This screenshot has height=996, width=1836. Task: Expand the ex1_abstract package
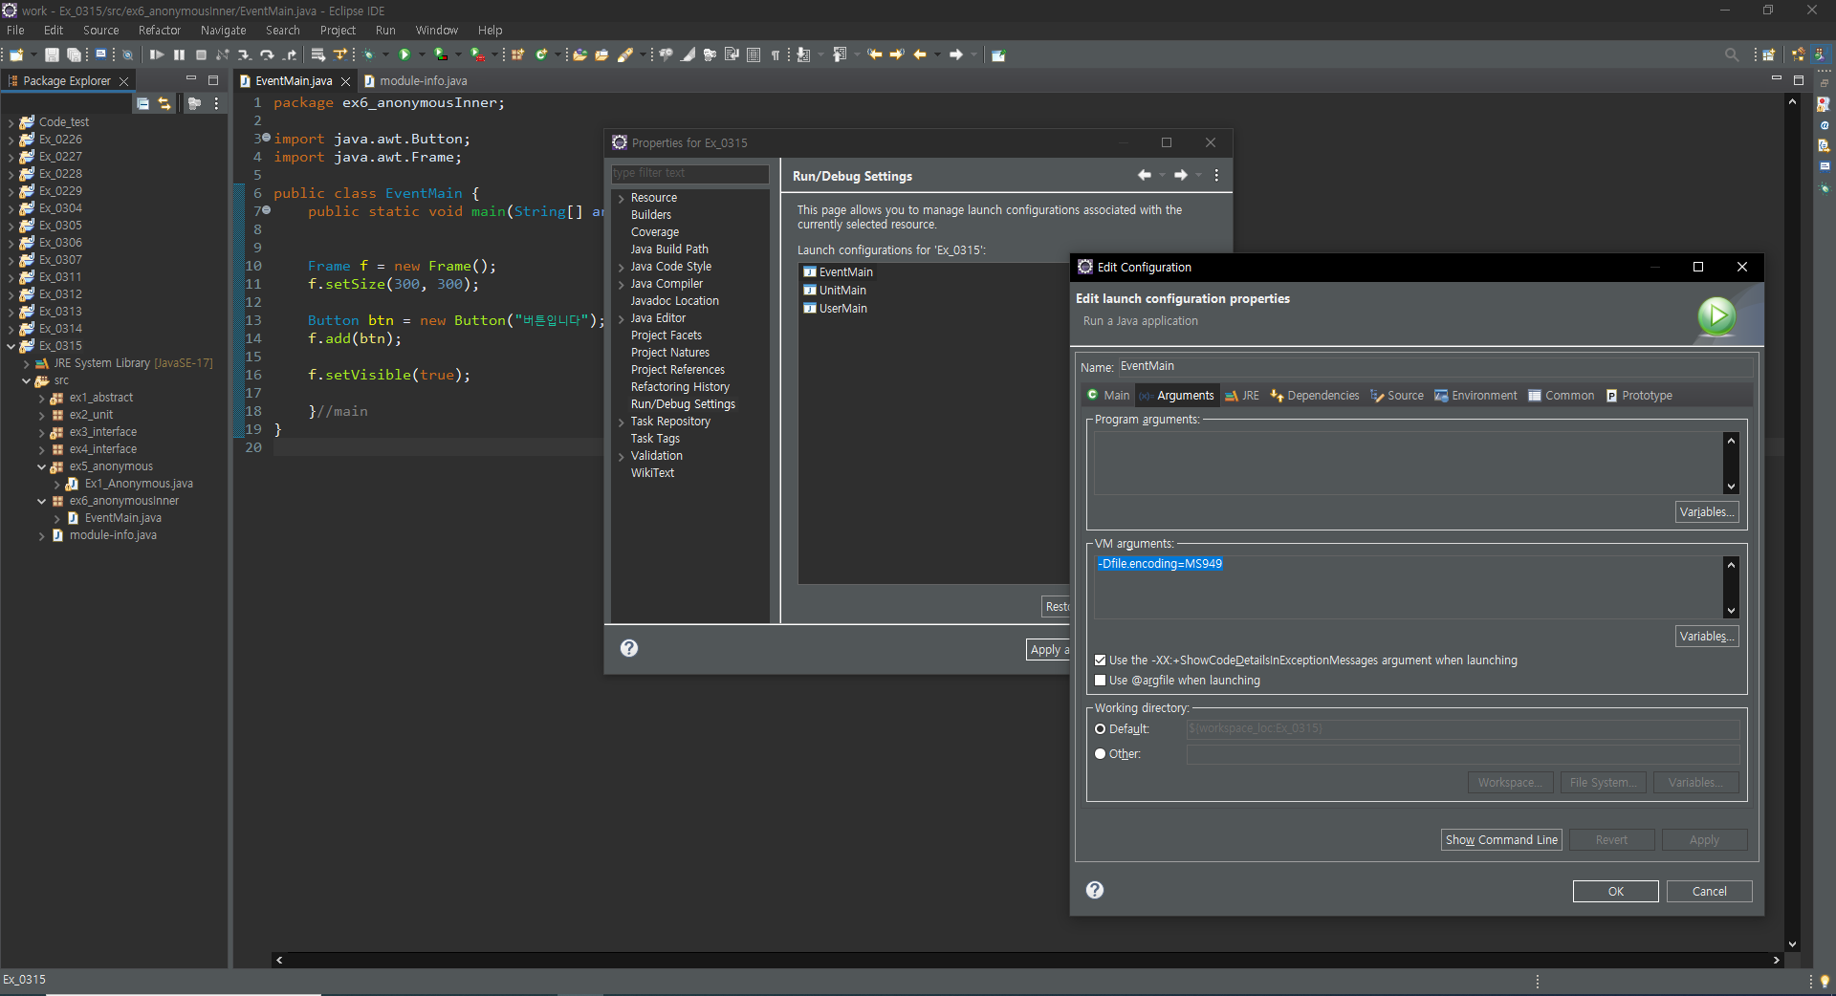[42, 399]
